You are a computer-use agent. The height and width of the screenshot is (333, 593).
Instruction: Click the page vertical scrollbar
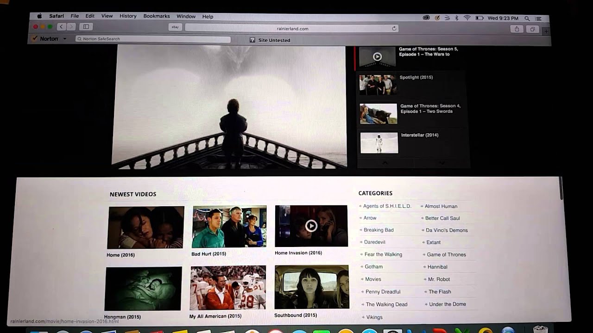(561, 188)
